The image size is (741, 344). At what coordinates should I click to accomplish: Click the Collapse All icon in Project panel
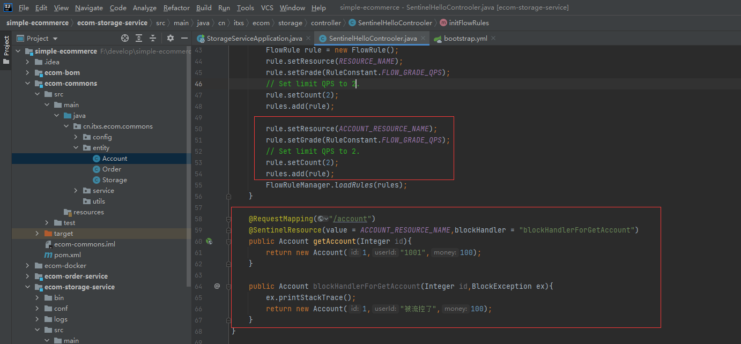(153, 38)
